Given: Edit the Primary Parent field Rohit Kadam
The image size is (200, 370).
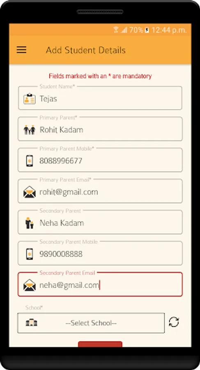Looking at the screenshot, I should pyautogui.click(x=100, y=129).
